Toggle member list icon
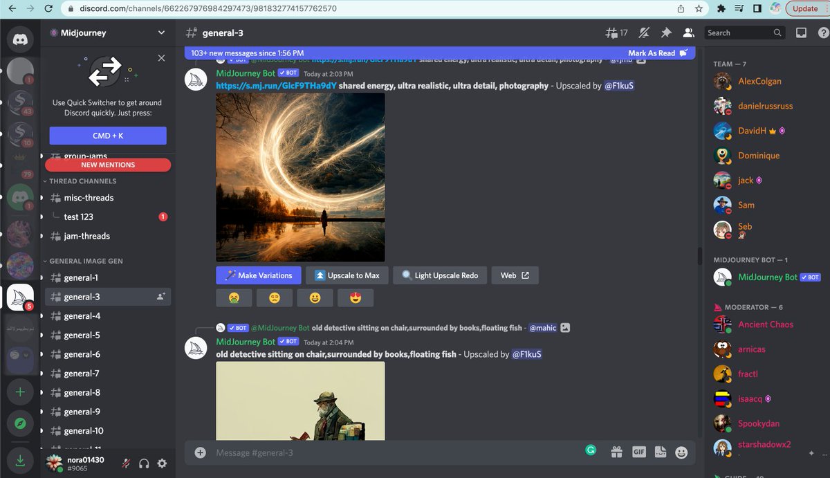The height and width of the screenshot is (478, 830). [x=688, y=33]
